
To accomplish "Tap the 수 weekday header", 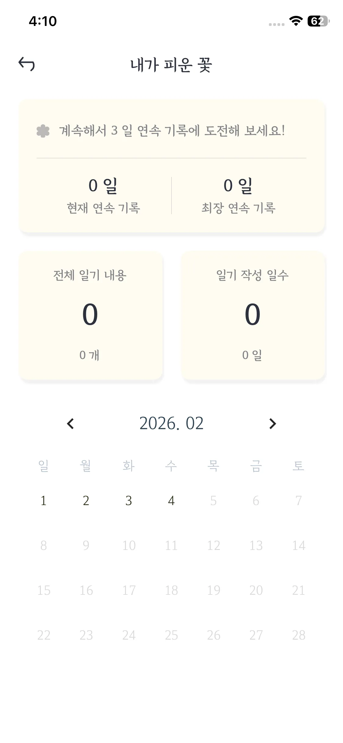I will pyautogui.click(x=171, y=466).
